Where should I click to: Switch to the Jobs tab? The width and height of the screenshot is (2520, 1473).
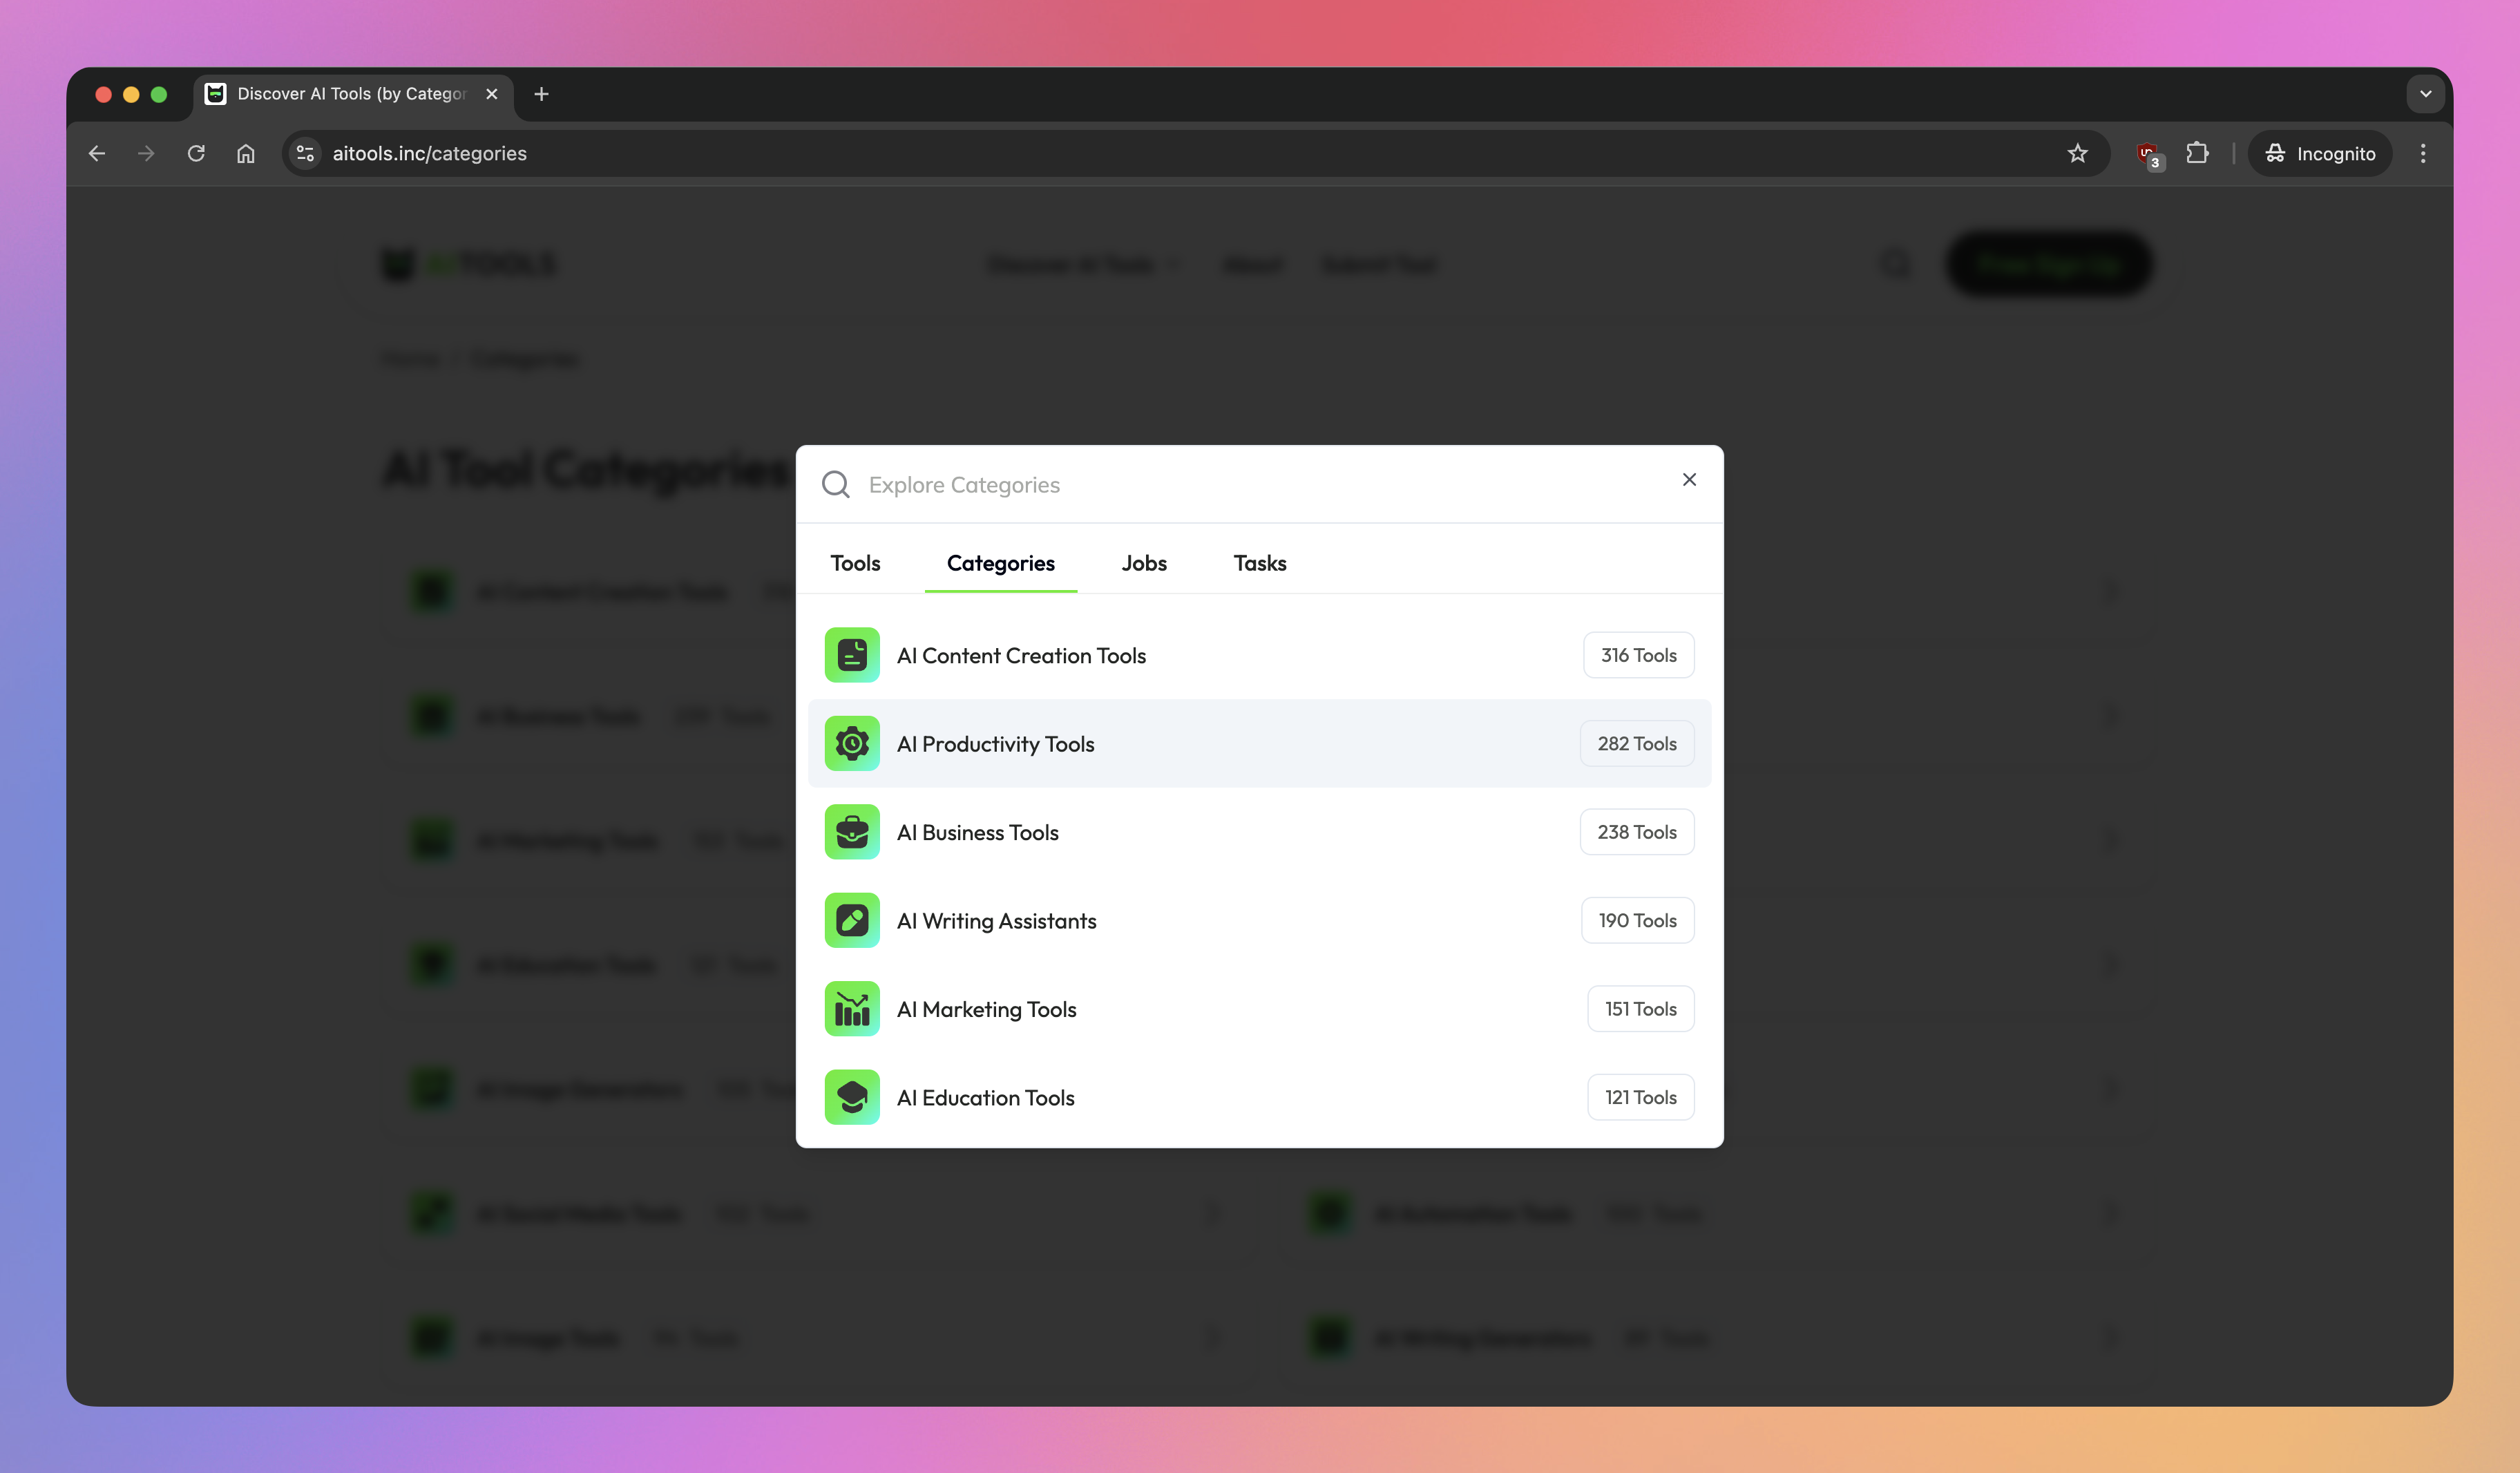point(1144,563)
